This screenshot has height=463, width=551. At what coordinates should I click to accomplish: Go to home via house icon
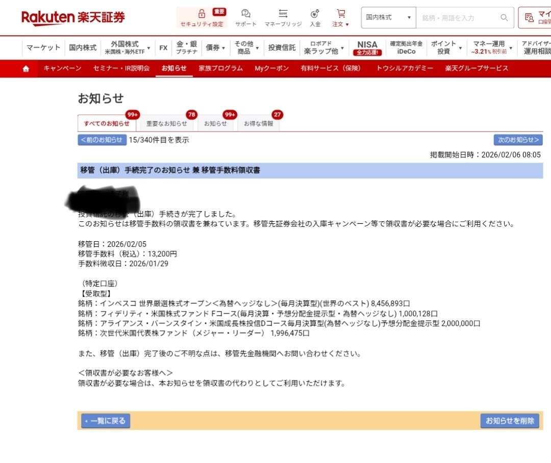click(x=26, y=69)
